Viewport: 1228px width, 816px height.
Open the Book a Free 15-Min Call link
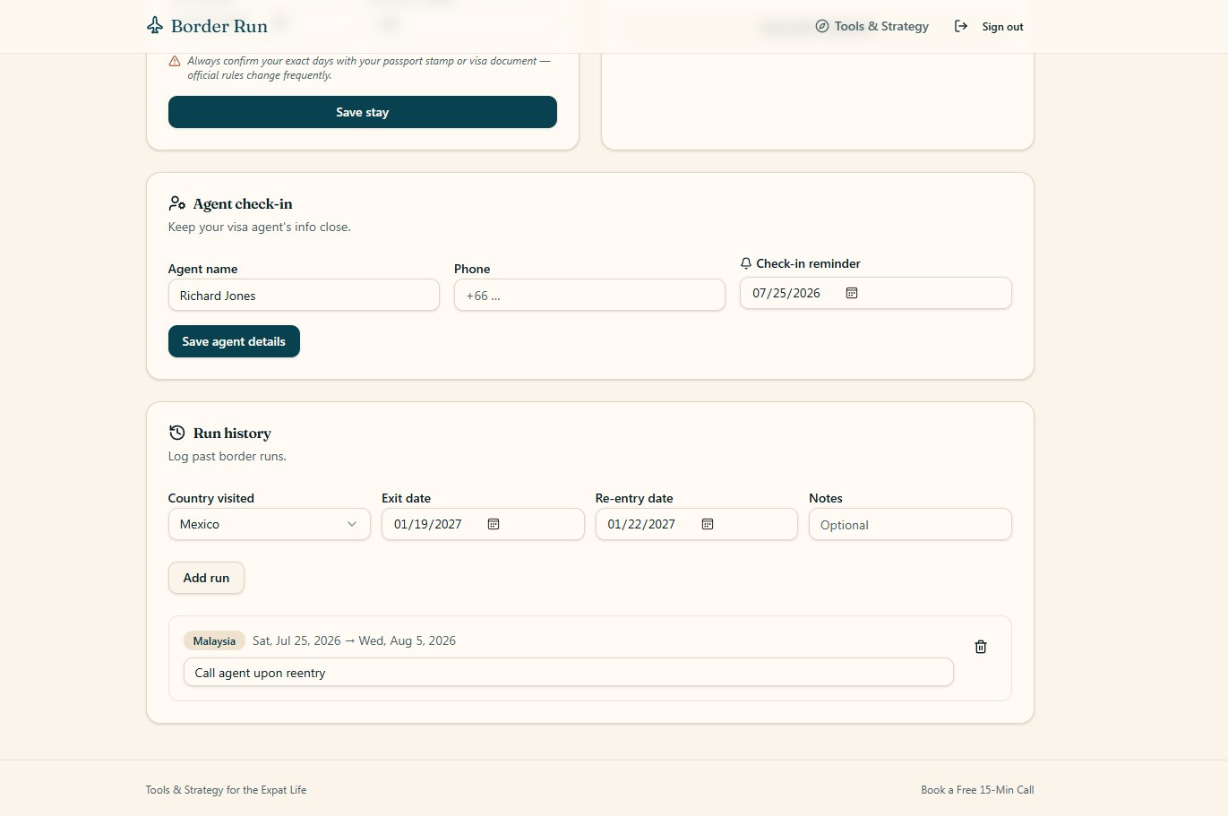977,790
